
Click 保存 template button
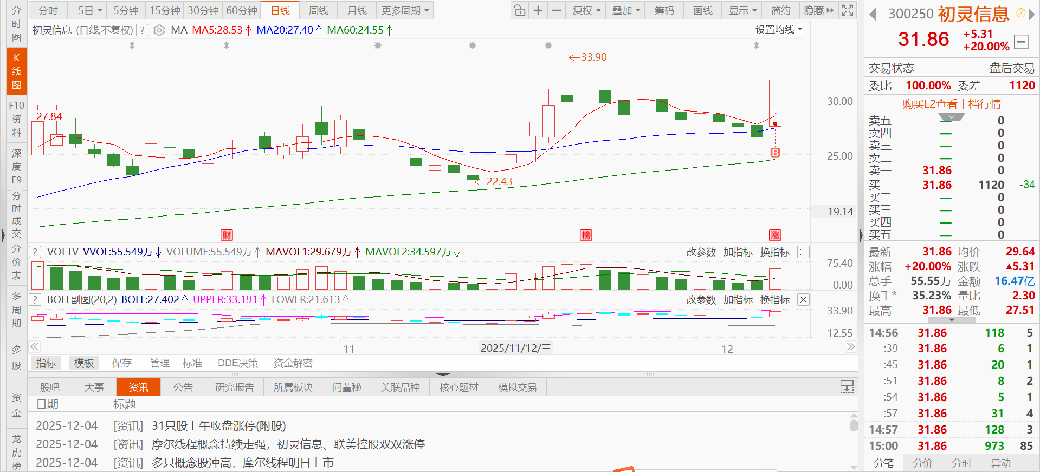(122, 363)
